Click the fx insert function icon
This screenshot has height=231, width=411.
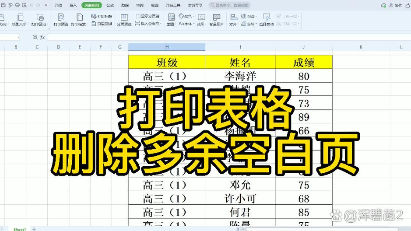[x=42, y=37]
